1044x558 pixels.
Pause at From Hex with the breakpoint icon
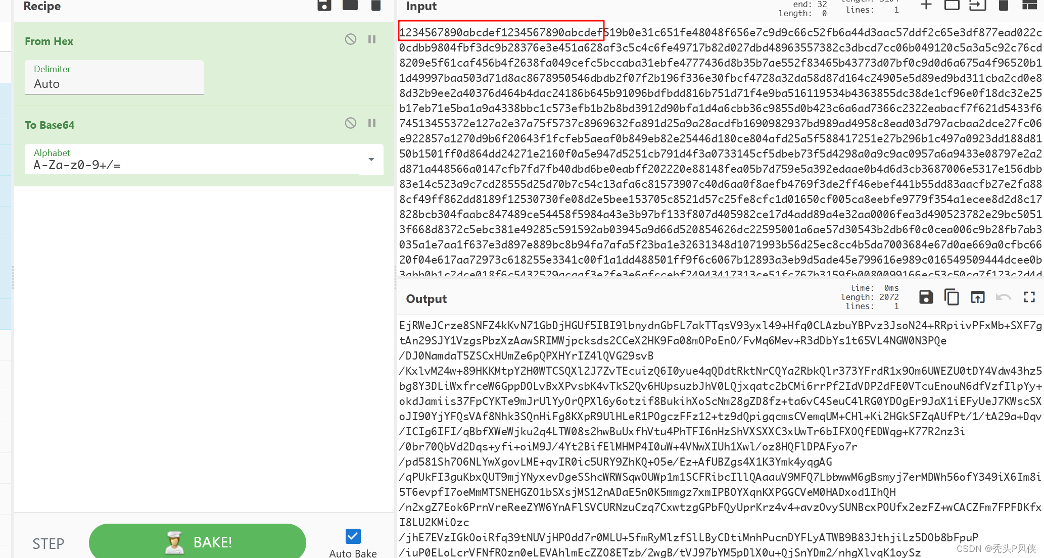pyautogui.click(x=372, y=39)
